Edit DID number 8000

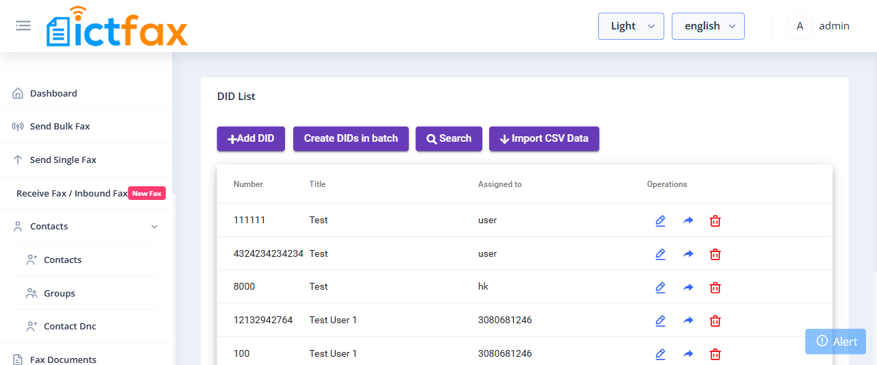pos(660,288)
